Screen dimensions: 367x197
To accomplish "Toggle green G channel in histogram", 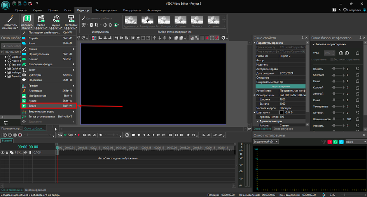I will (x=336, y=142).
